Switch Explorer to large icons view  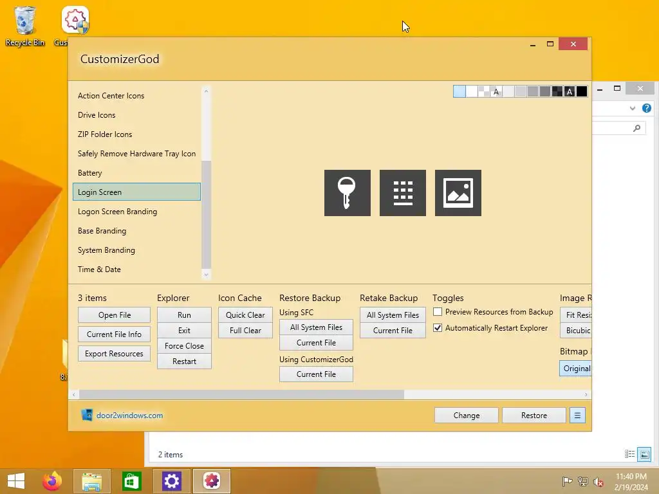(x=644, y=454)
